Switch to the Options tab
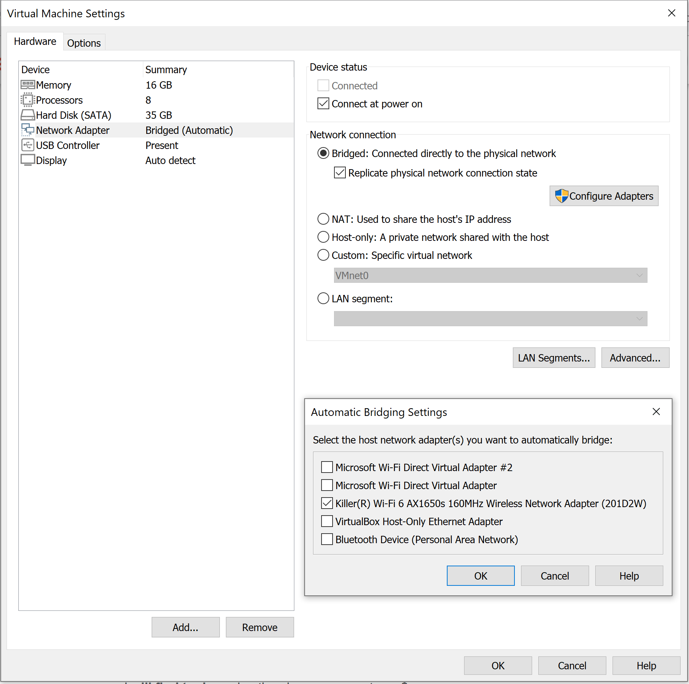The height and width of the screenshot is (684, 689). [x=84, y=43]
